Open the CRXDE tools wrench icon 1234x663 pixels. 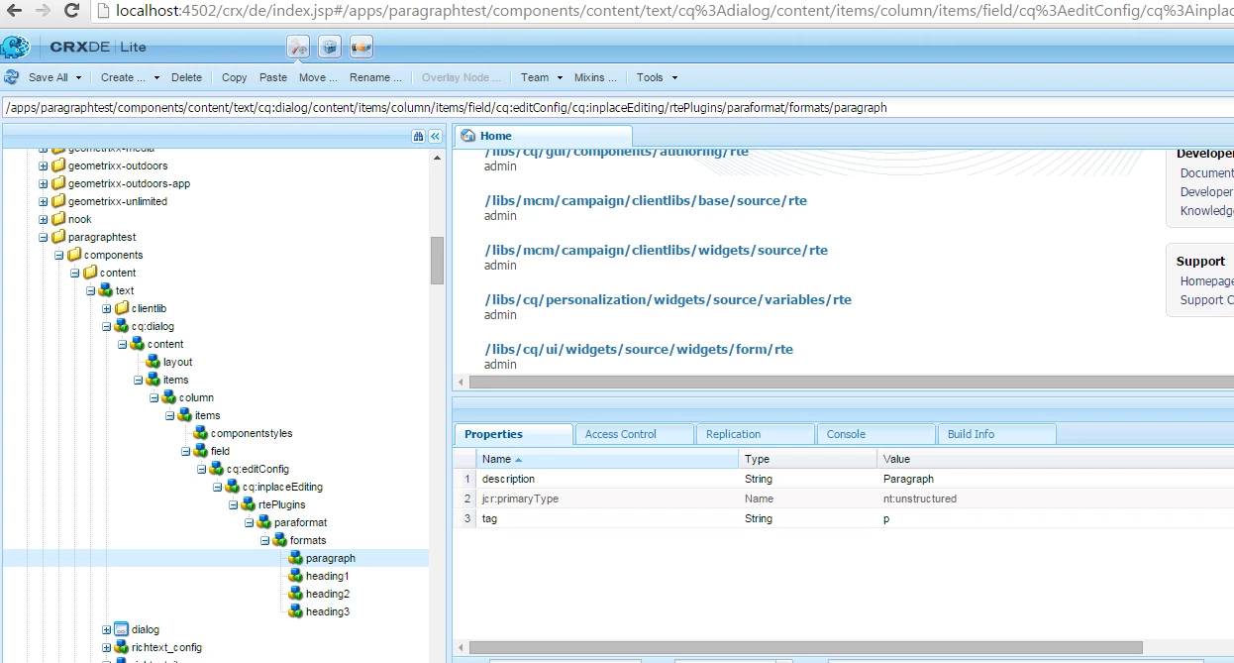point(298,47)
